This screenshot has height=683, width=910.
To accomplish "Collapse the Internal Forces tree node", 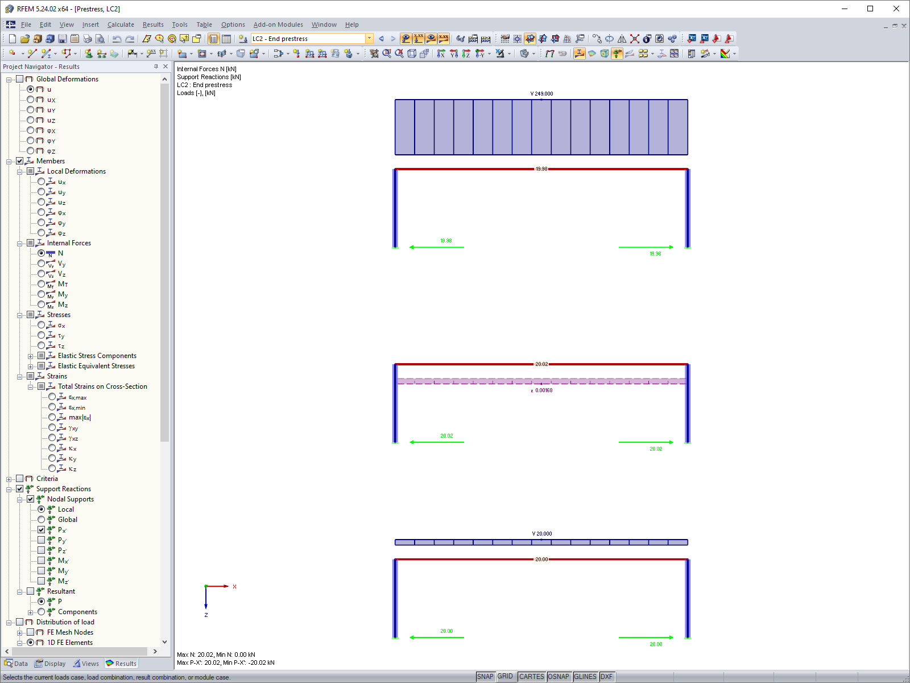I will tap(20, 244).
